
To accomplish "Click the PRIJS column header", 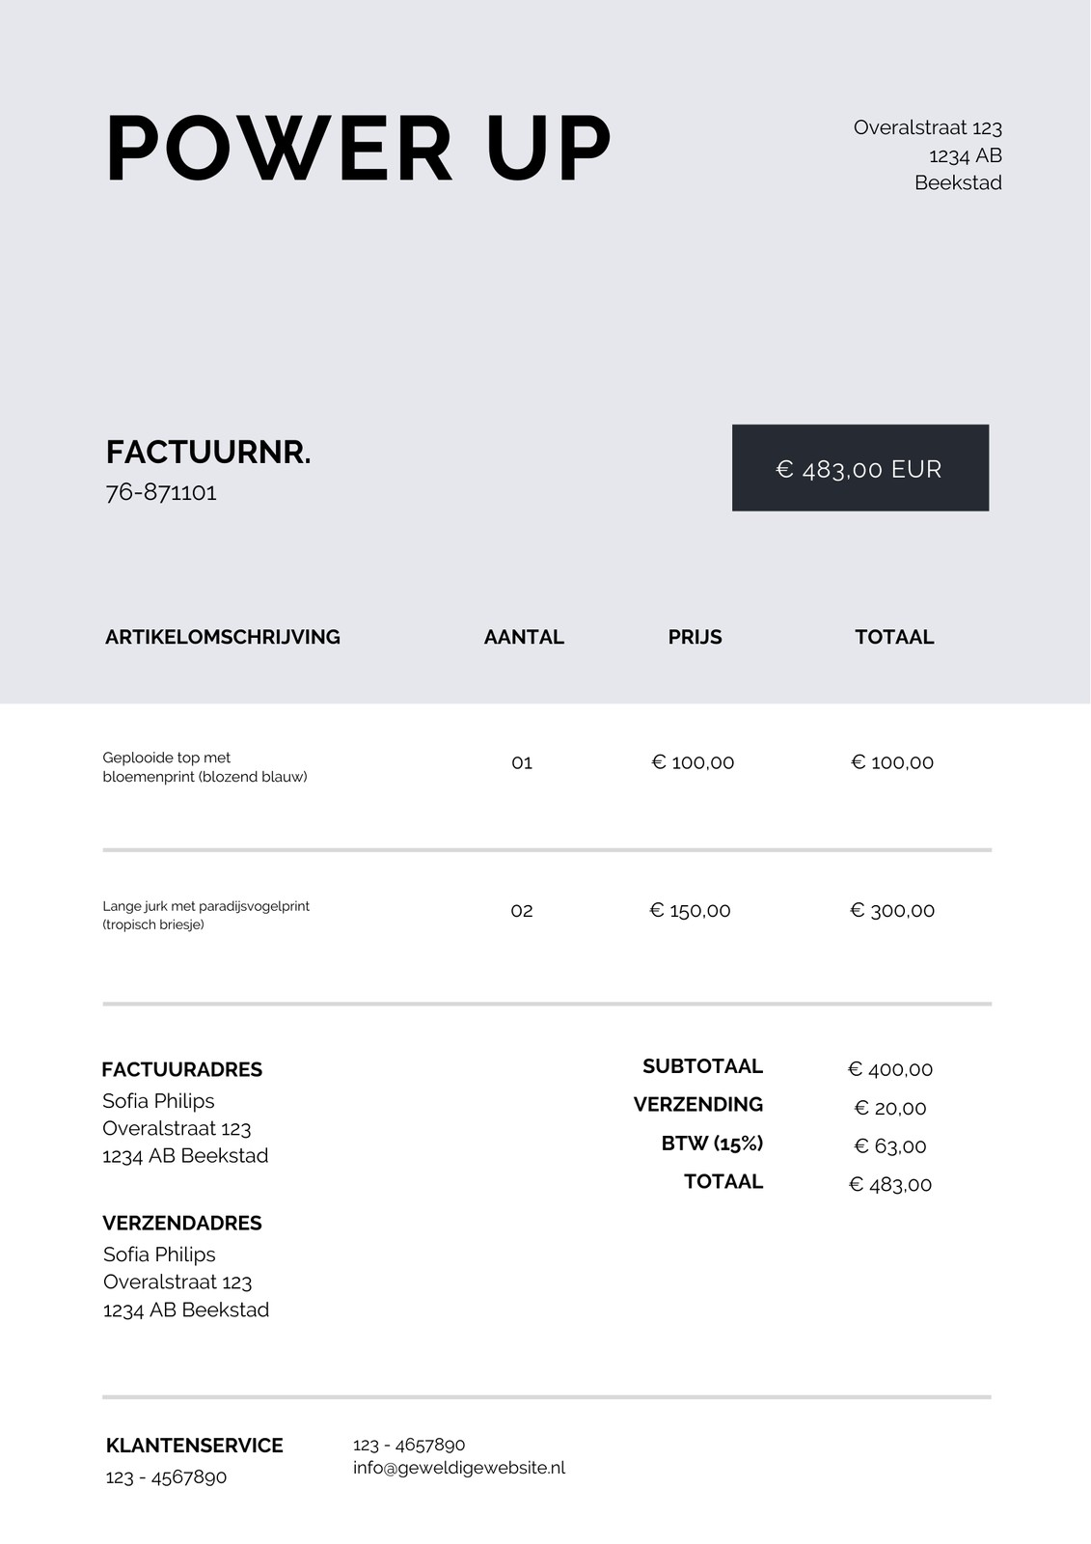I will pyautogui.click(x=696, y=637).
